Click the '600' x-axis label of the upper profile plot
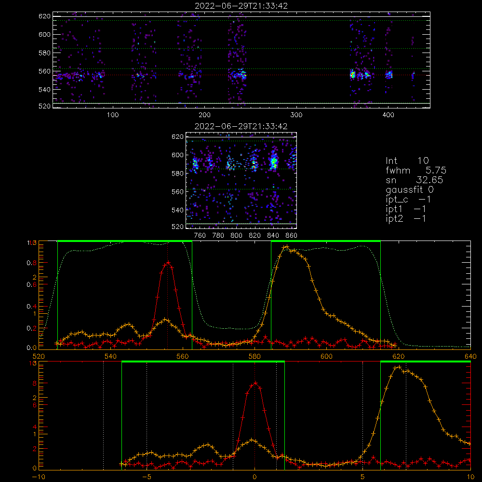The width and height of the screenshot is (482, 482). (326, 356)
